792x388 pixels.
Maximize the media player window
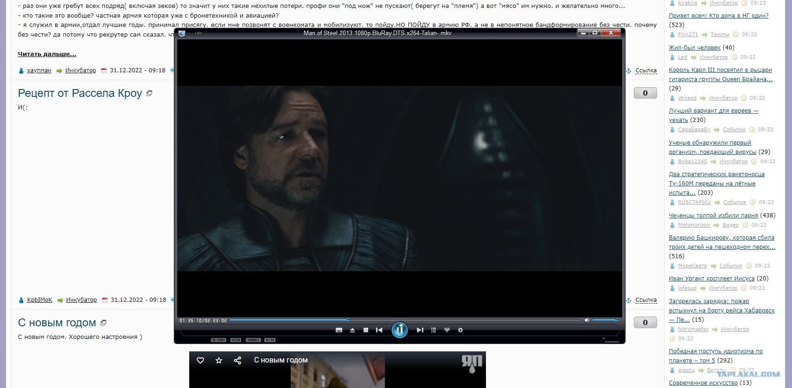click(595, 33)
